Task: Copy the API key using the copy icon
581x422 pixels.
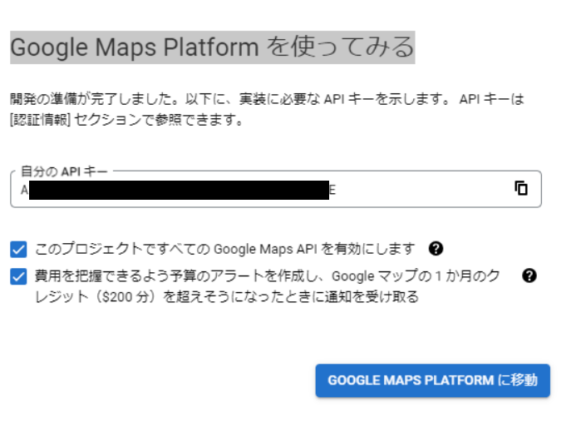Action: [x=521, y=188]
